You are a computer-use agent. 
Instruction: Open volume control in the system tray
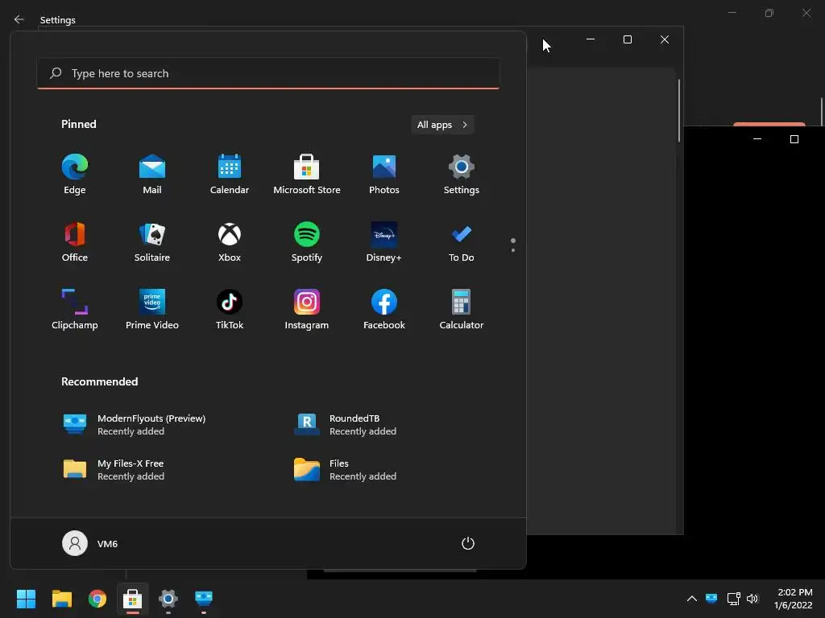point(752,598)
